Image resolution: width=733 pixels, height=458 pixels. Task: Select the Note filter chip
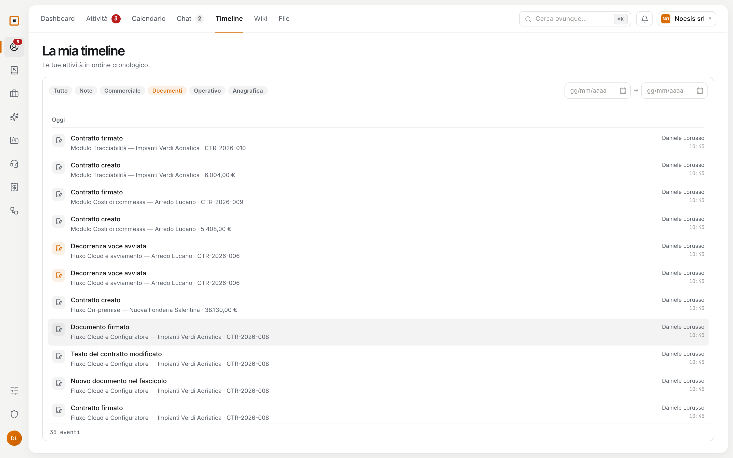(86, 91)
